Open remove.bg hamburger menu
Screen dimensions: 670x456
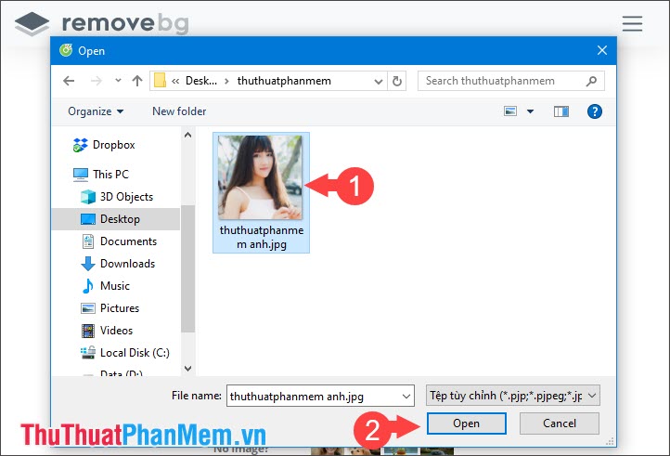pyautogui.click(x=632, y=23)
